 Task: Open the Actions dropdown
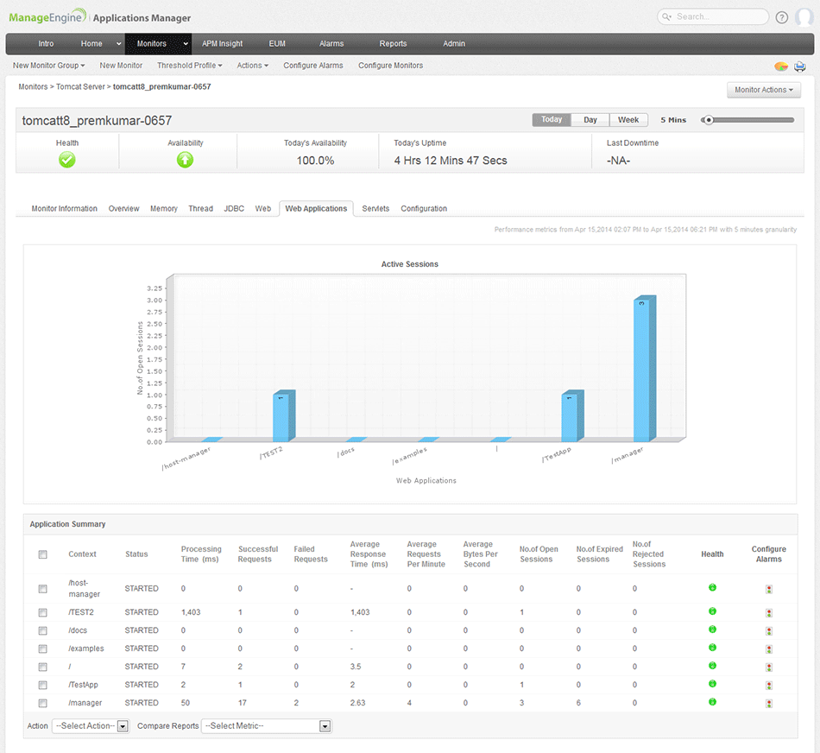253,66
